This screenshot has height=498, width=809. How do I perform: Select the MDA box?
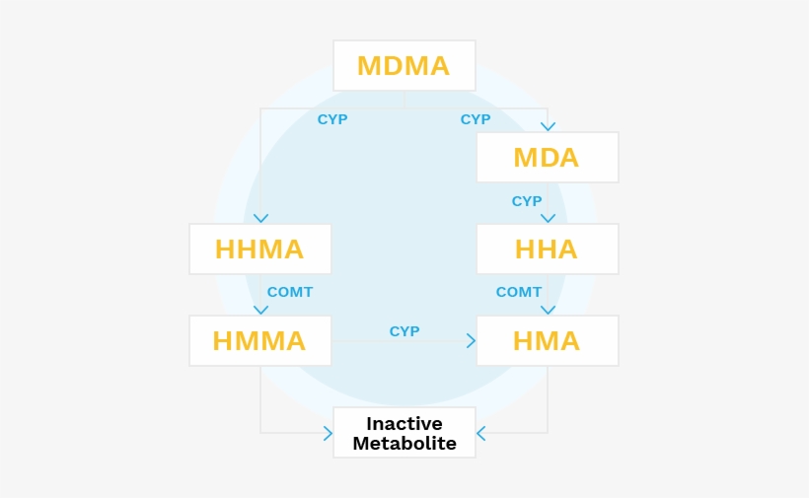click(x=547, y=158)
